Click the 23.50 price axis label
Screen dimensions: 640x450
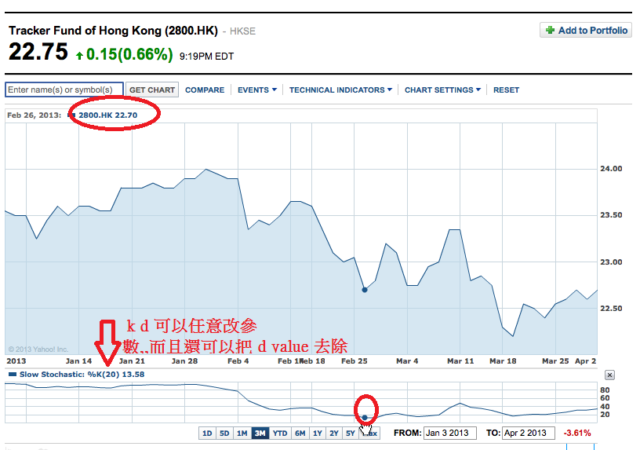(x=611, y=215)
